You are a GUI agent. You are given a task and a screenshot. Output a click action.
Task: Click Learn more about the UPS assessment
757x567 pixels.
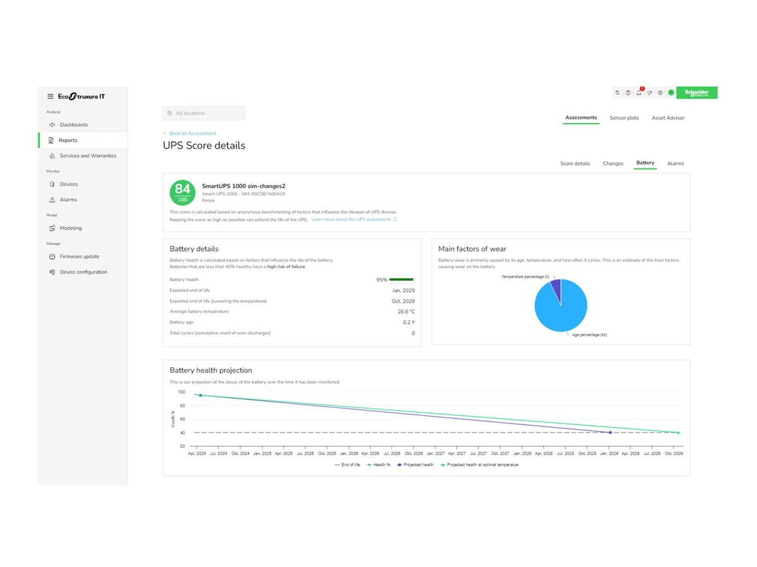353,219
